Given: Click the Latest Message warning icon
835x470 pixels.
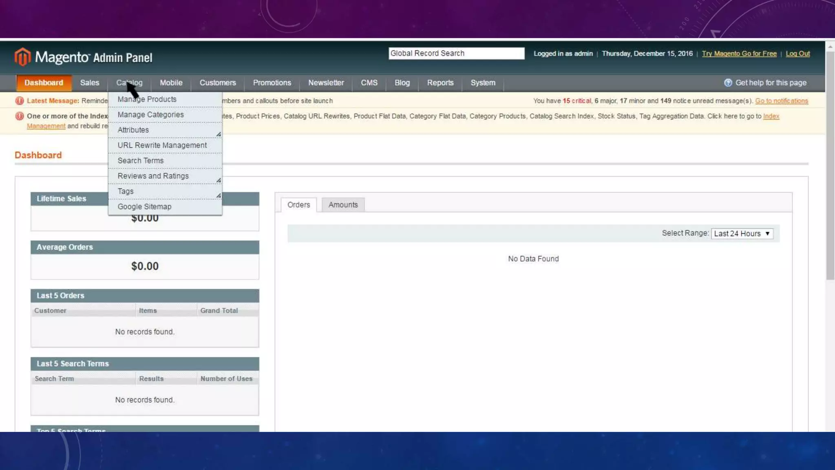Looking at the screenshot, I should pyautogui.click(x=19, y=101).
